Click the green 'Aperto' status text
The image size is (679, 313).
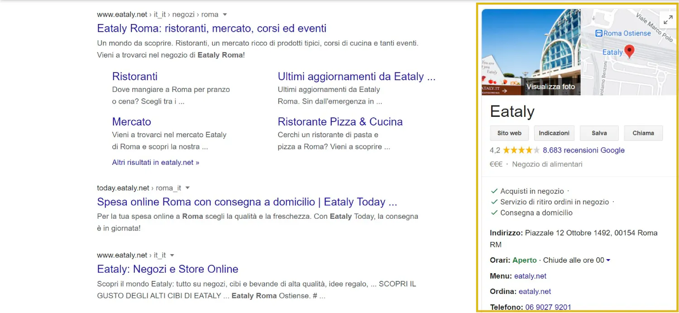524,260
